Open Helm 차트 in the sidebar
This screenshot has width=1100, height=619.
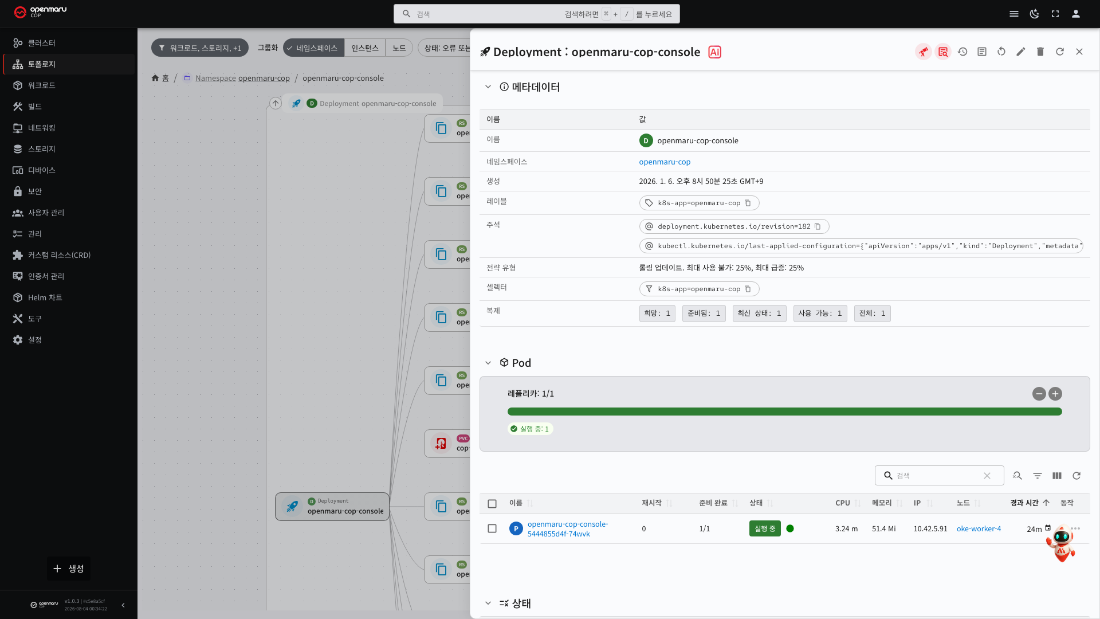pyautogui.click(x=69, y=297)
